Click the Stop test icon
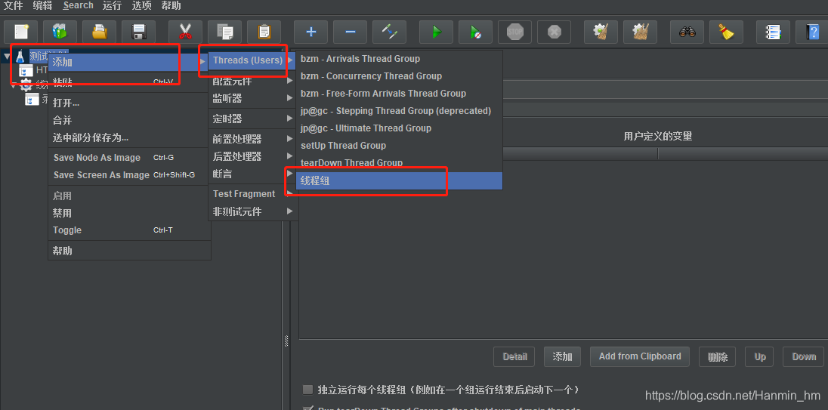Viewport: 828px width, 410px height. [514, 32]
